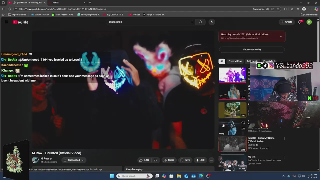320x180 pixels.
Task: Click the address bar URL
Action: pos(62,9)
